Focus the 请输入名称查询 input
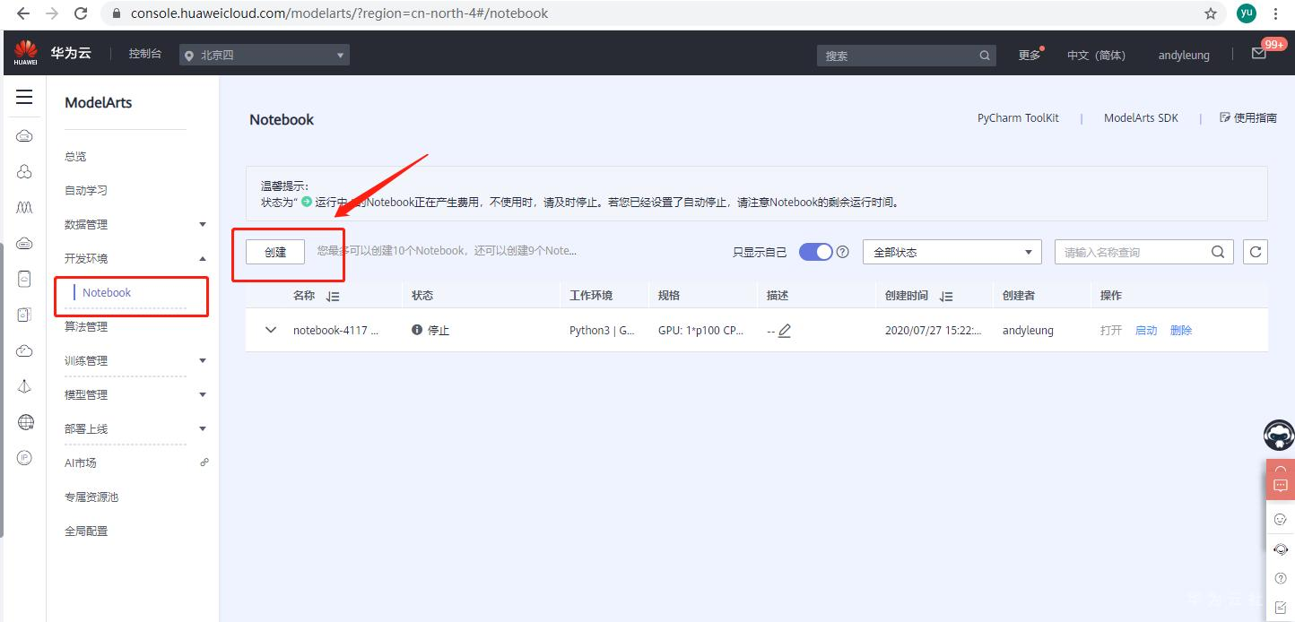Image resolution: width=1295 pixels, height=622 pixels. tap(1133, 252)
